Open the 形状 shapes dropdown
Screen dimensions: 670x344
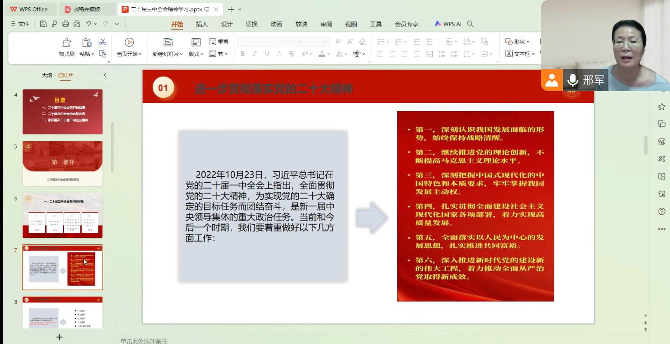pos(518,41)
